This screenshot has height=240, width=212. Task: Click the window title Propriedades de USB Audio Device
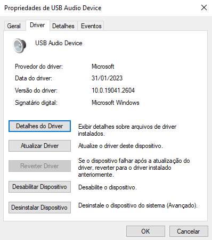click(x=53, y=8)
